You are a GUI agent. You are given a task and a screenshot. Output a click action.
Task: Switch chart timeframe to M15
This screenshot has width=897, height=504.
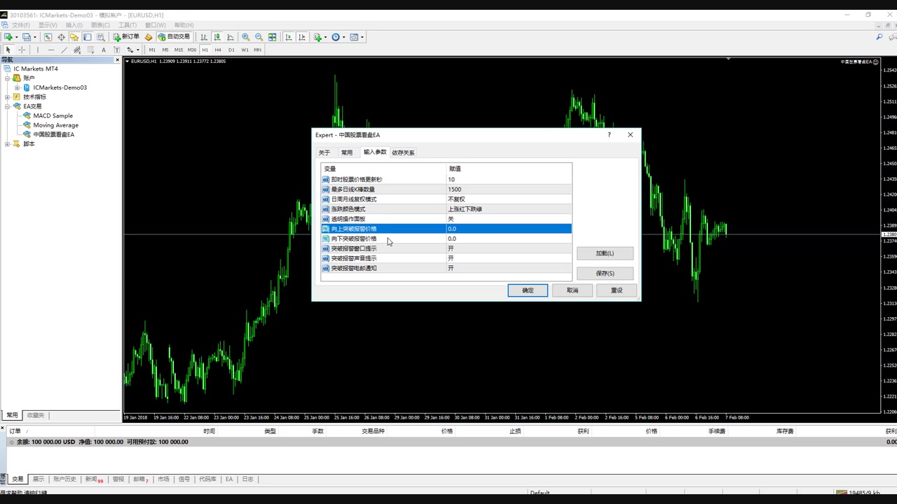(x=179, y=50)
